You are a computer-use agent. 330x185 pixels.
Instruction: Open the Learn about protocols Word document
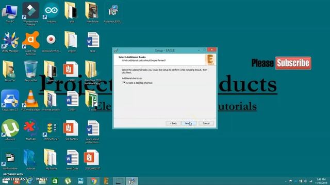(92, 132)
